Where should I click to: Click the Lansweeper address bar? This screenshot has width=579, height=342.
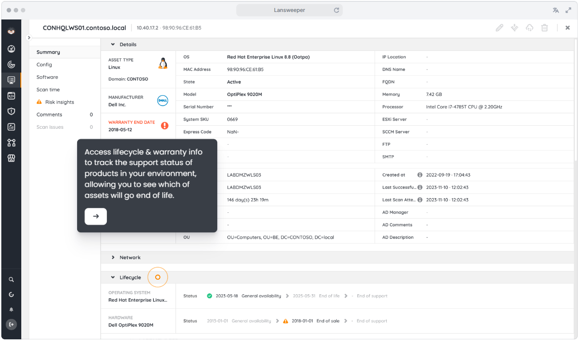tap(289, 10)
